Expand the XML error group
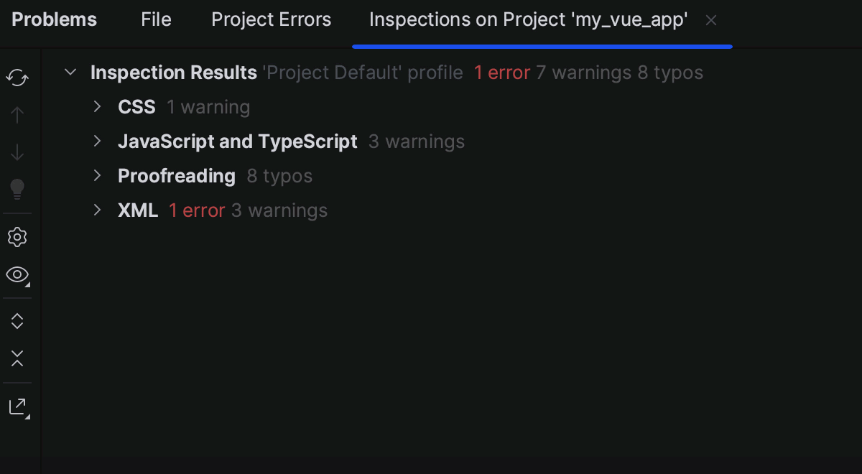Viewport: 862px width, 474px height. click(98, 210)
